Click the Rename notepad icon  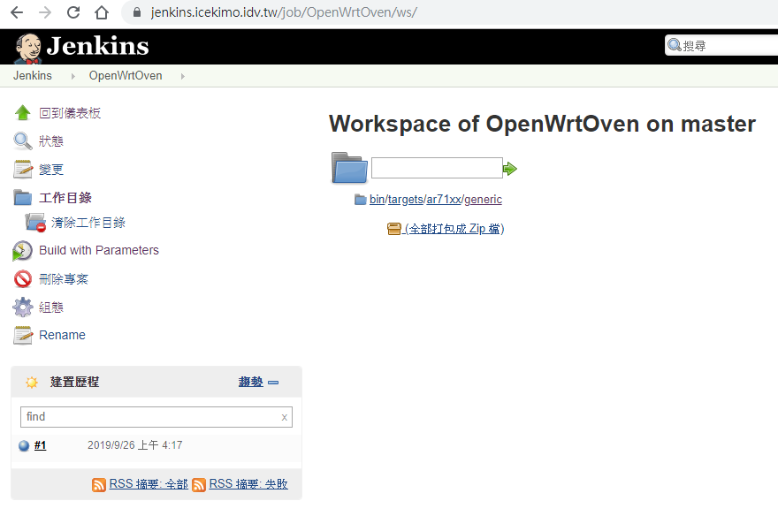click(x=22, y=335)
